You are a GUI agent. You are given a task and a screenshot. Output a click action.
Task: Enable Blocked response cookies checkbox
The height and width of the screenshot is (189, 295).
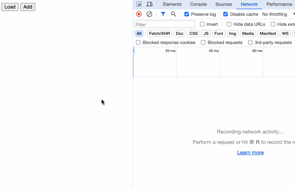click(138, 42)
